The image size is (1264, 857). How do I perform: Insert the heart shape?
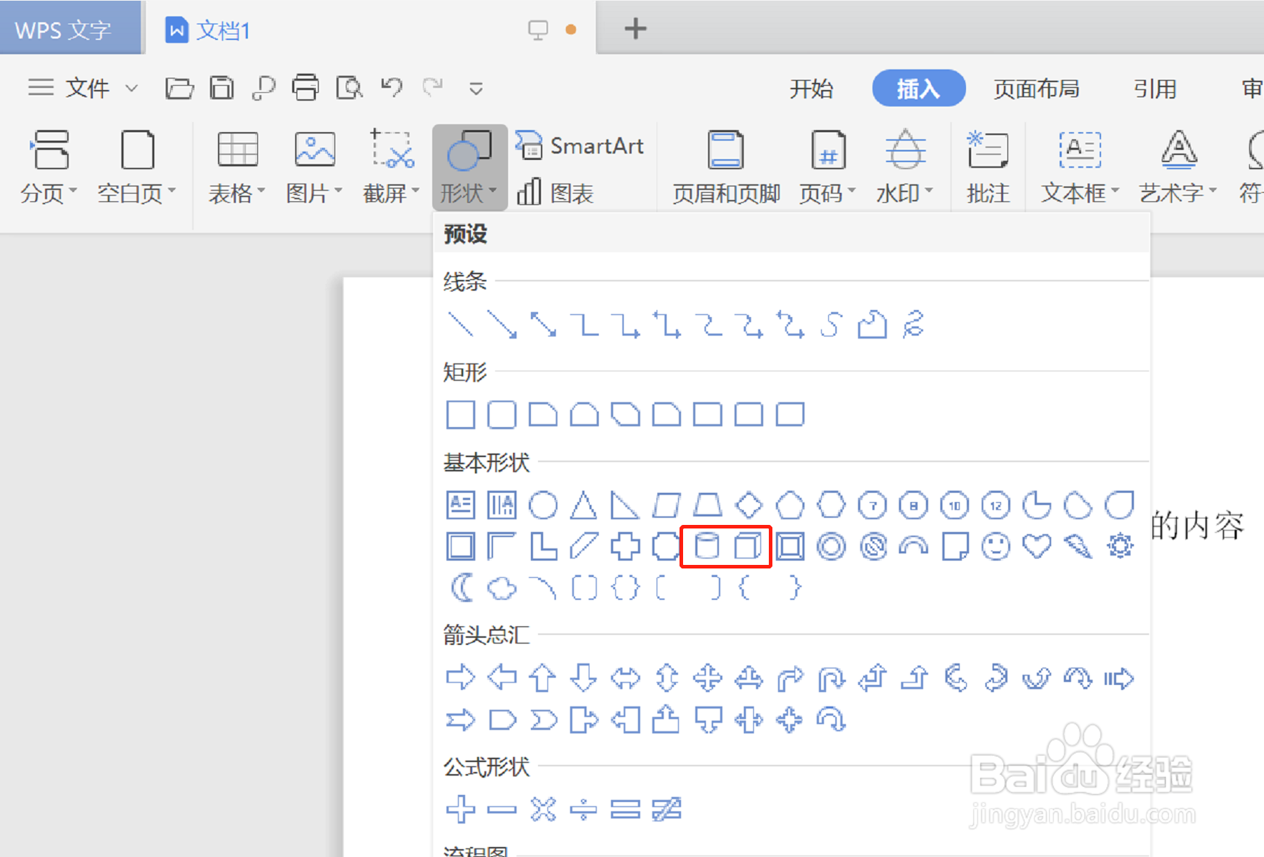tap(1037, 546)
